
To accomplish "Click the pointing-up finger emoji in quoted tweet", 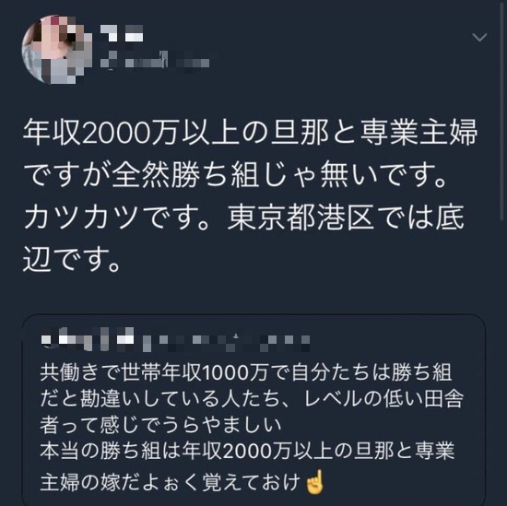I will coord(314,482).
